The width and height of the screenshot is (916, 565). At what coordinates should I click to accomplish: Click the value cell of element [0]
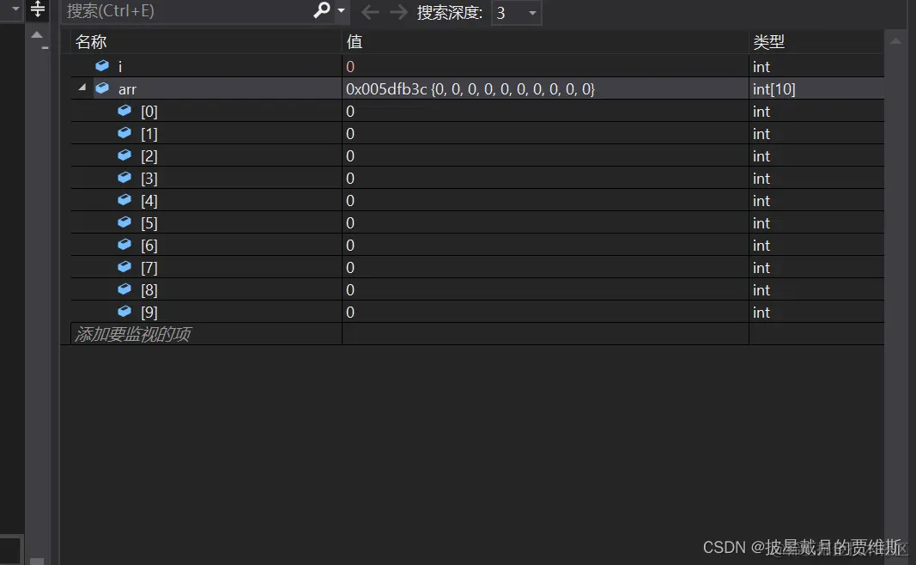pyautogui.click(x=545, y=111)
